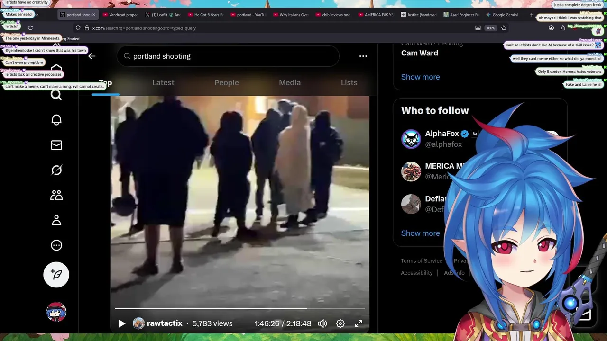Viewport: 607px width, 341px height.
Task: Show more trending topics
Action: tap(421, 77)
